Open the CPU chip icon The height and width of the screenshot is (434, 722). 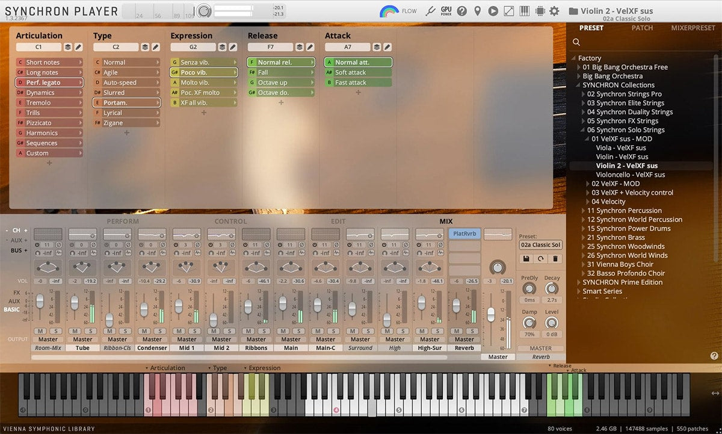540,11
